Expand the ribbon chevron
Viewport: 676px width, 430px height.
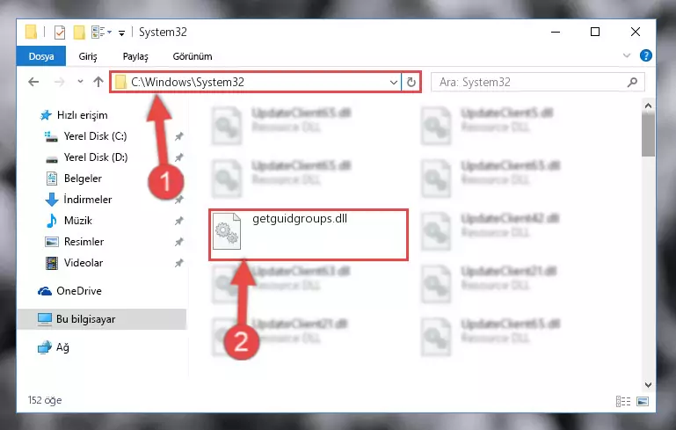coord(627,55)
